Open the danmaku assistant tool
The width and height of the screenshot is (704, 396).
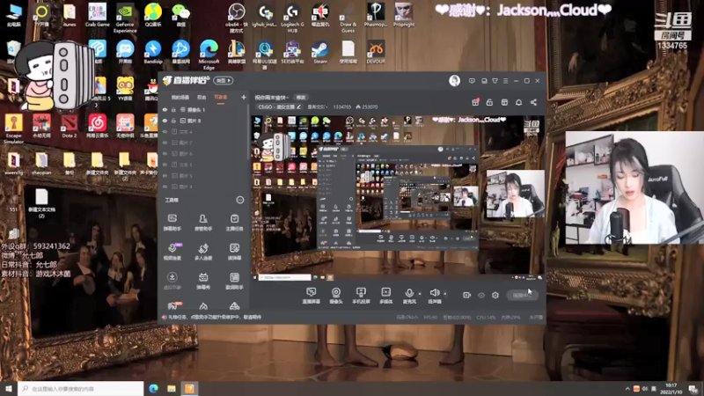172,223
